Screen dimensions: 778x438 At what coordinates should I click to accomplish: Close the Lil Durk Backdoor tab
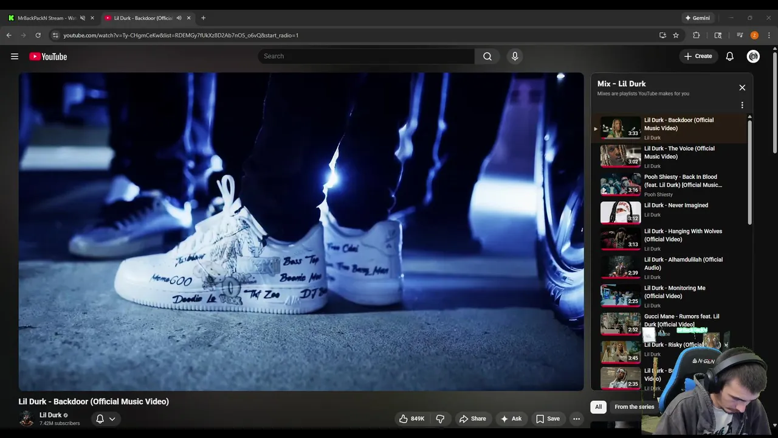[188, 18]
